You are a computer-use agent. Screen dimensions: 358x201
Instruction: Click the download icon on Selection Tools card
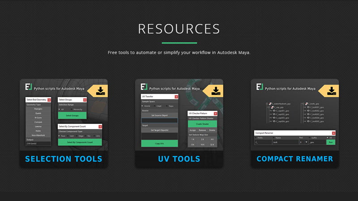[x=99, y=92]
